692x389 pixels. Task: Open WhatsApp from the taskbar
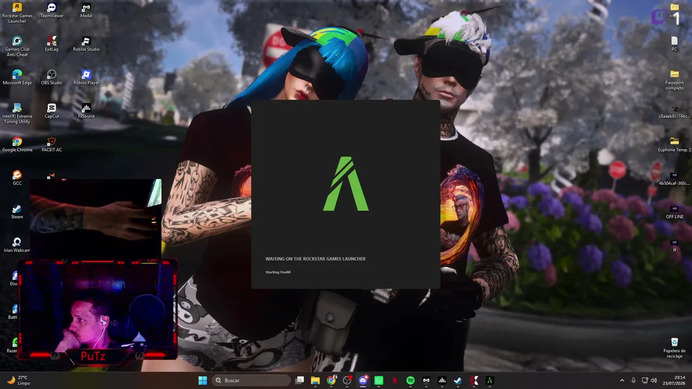(x=378, y=380)
